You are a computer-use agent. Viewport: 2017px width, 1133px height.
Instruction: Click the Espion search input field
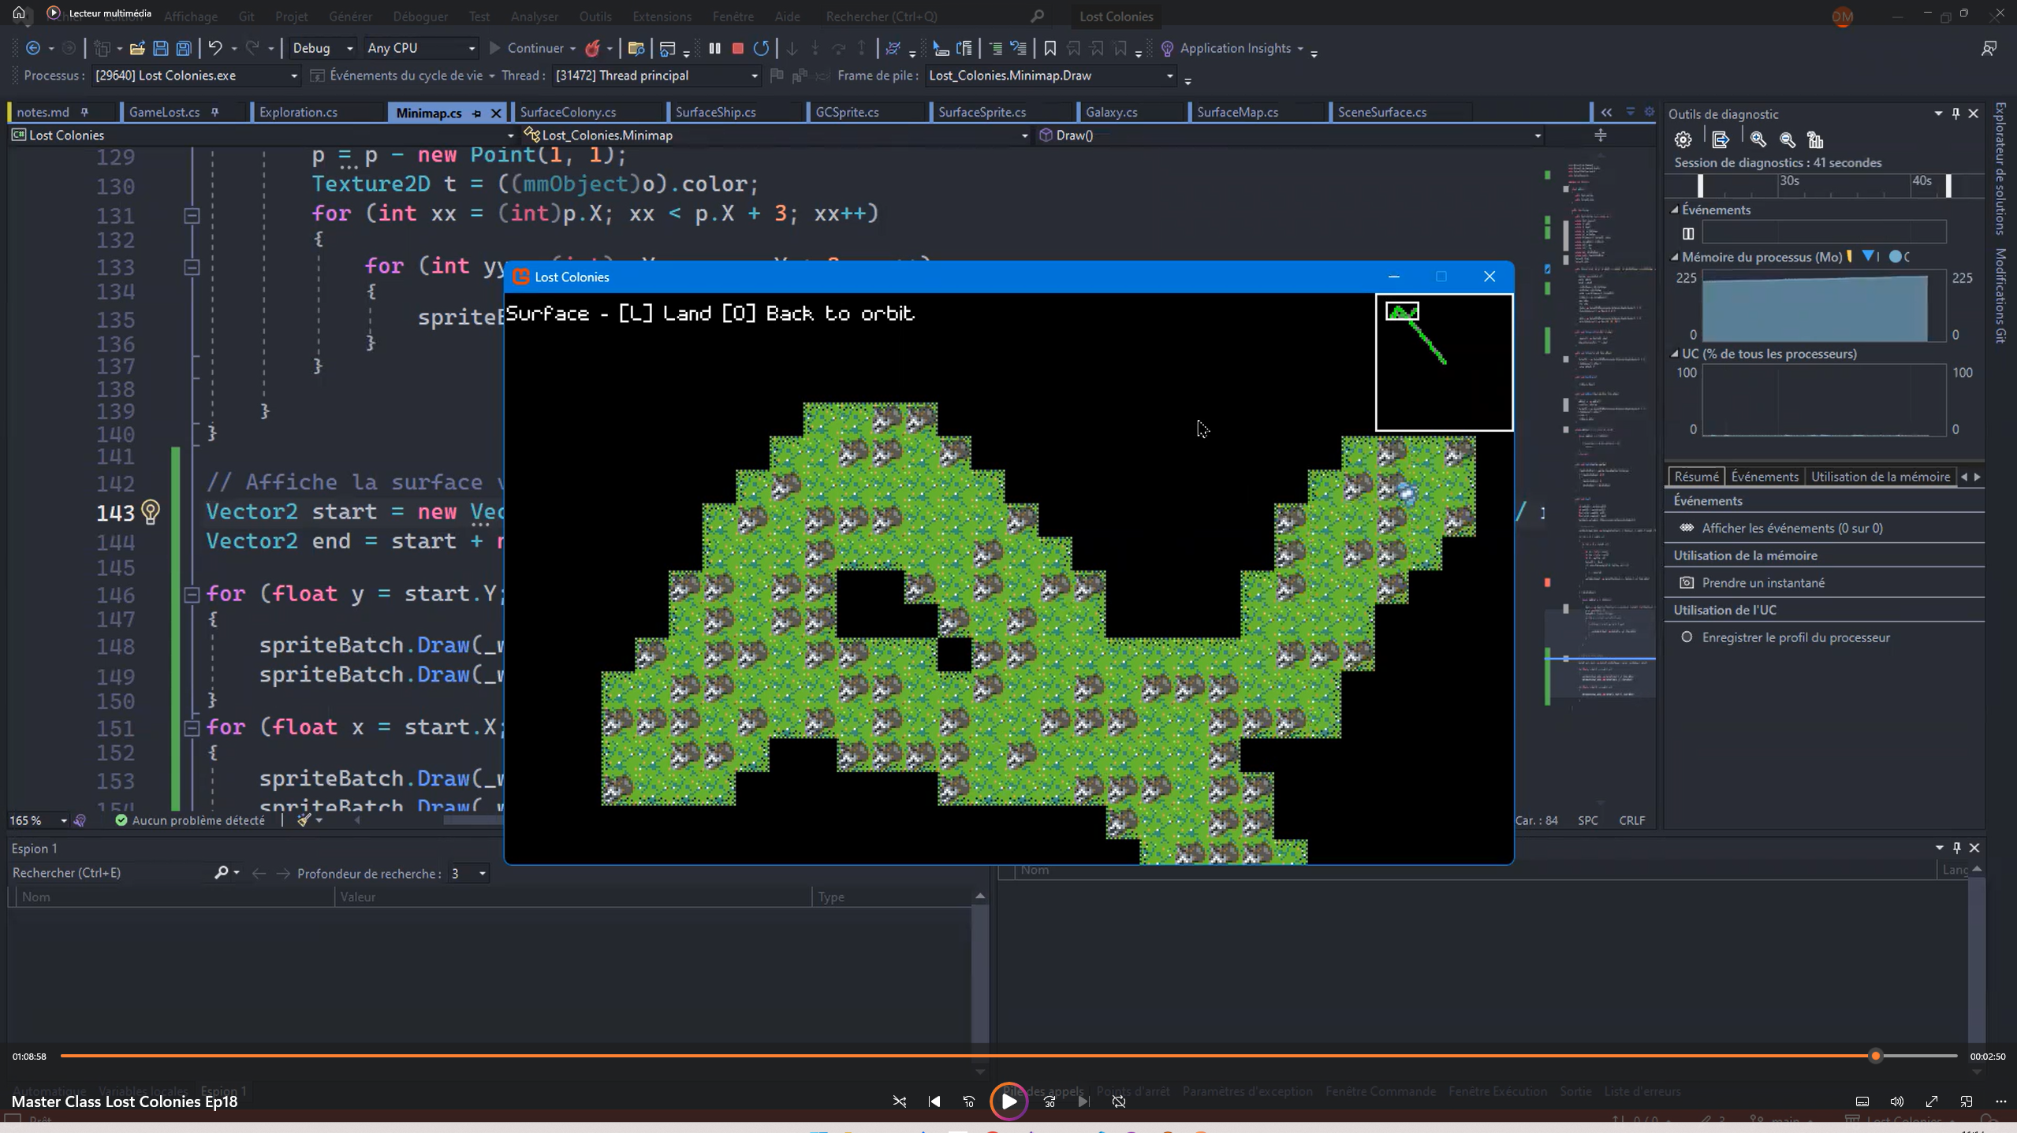110,872
